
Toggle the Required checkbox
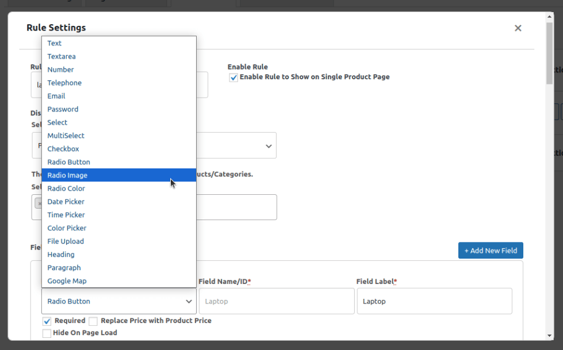pos(47,321)
